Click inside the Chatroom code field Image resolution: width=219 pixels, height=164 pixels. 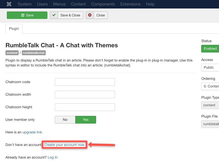pyautogui.click(x=85, y=82)
